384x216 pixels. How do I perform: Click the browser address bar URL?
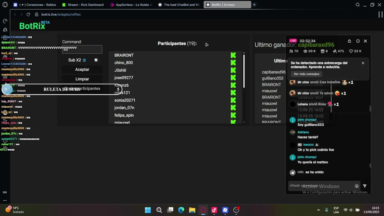(x=61, y=14)
